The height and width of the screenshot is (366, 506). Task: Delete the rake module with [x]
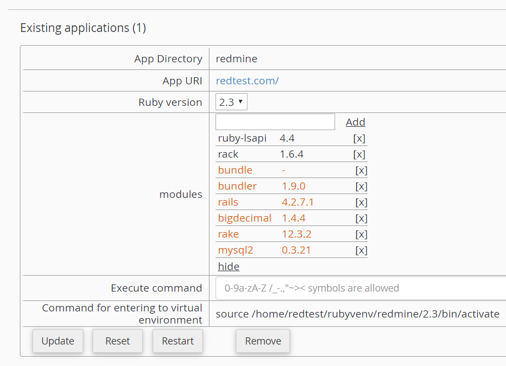(361, 234)
